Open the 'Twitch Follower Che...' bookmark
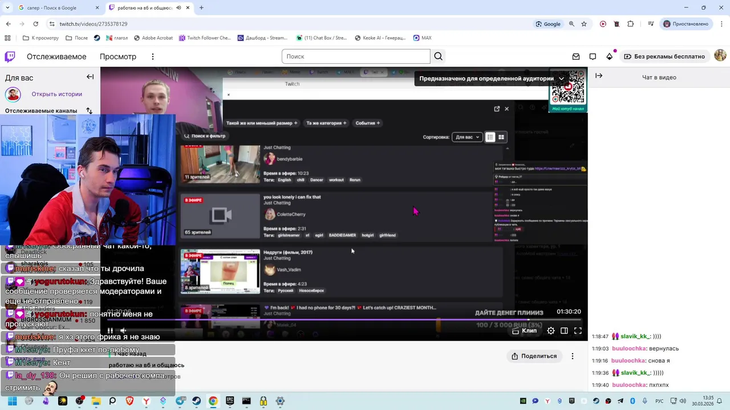The width and height of the screenshot is (730, 410). pyautogui.click(x=205, y=38)
